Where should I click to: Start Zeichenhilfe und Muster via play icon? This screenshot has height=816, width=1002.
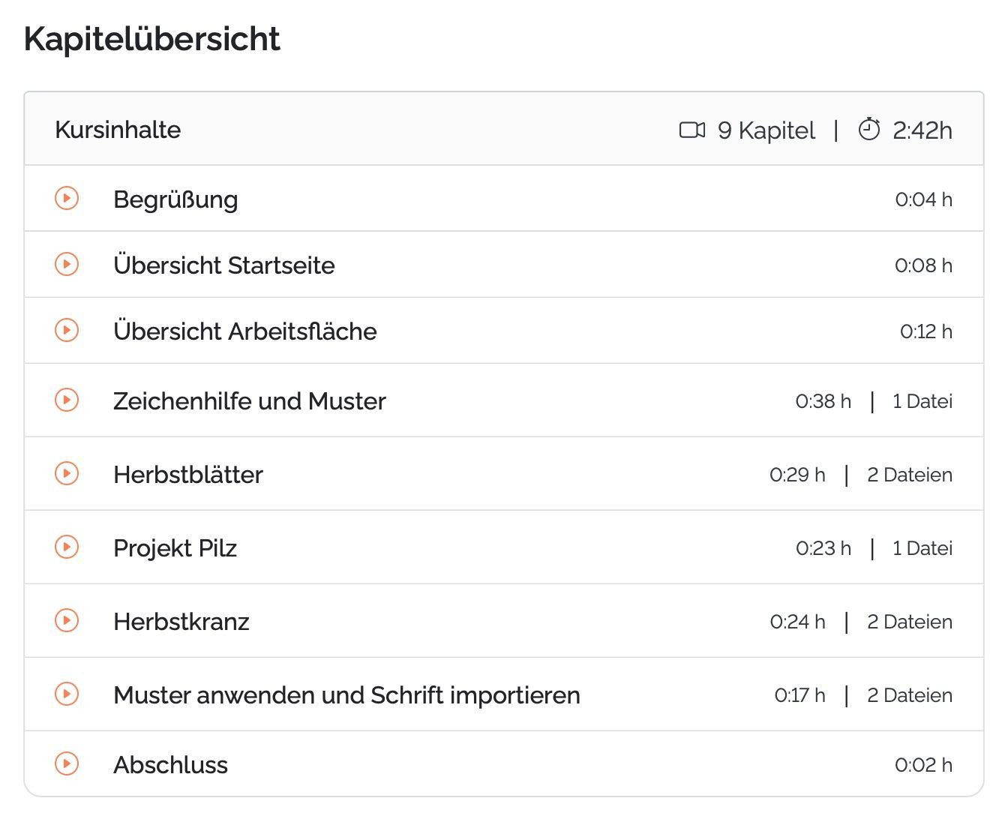coord(67,400)
